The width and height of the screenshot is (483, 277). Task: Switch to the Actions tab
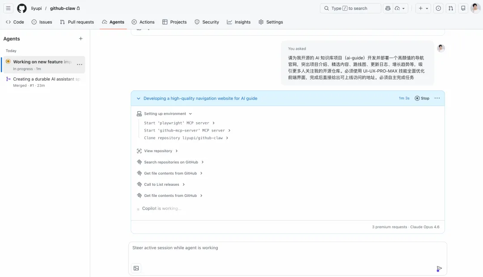[x=143, y=22]
